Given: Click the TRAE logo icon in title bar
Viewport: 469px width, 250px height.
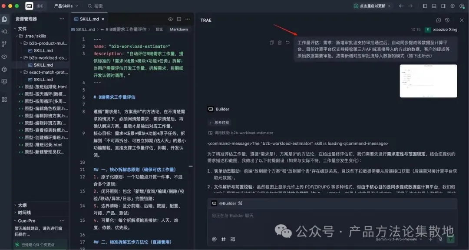Looking at the screenshot, I should [30, 6].
